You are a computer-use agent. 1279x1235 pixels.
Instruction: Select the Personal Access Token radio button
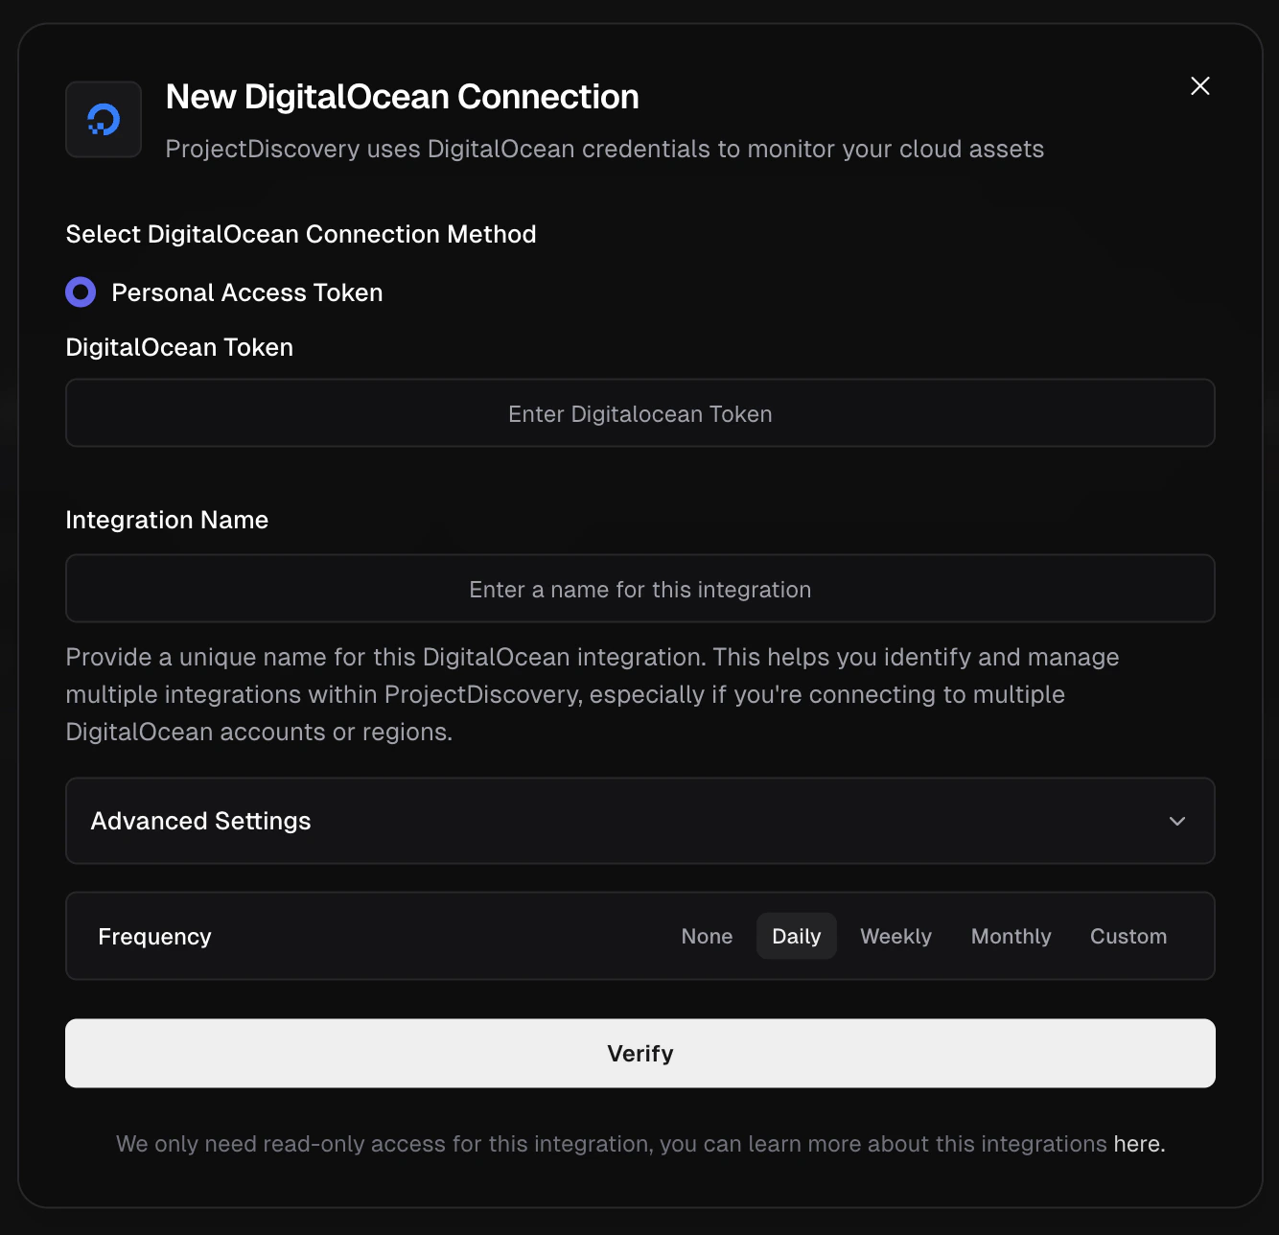click(x=81, y=291)
